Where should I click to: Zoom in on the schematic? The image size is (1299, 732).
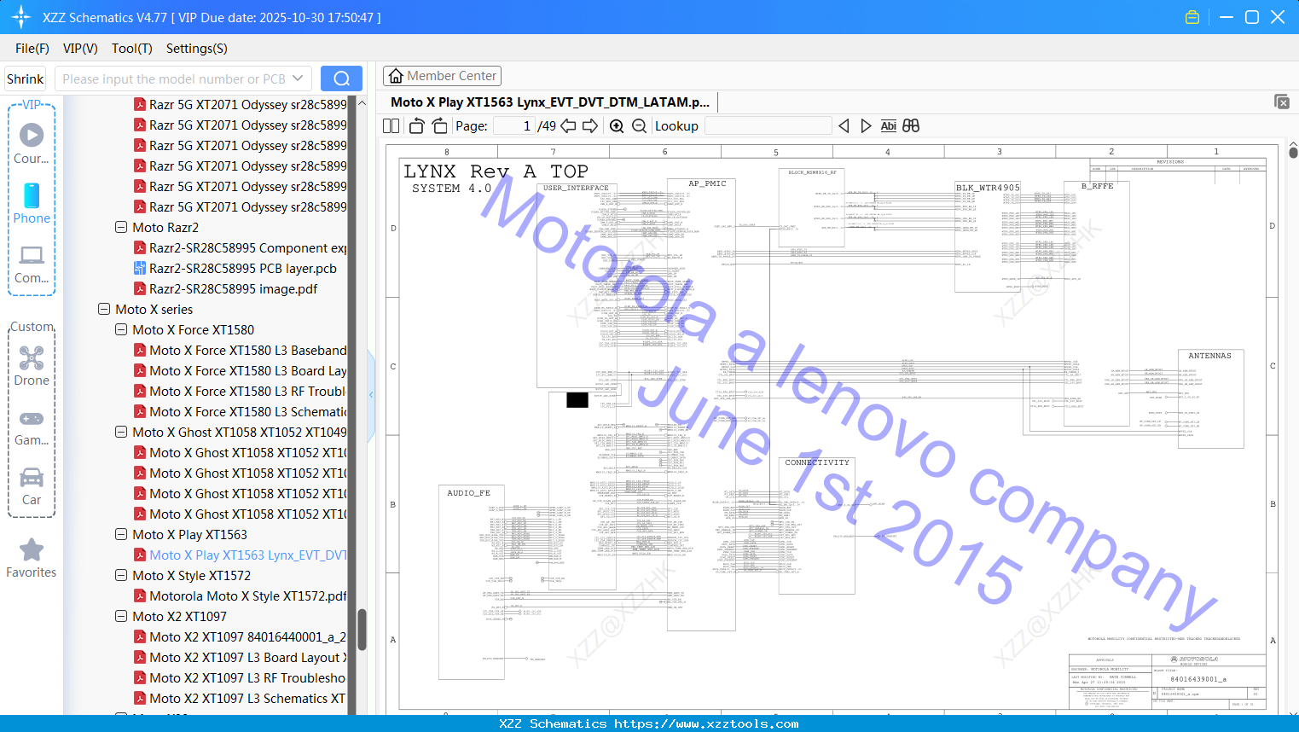pyautogui.click(x=617, y=125)
